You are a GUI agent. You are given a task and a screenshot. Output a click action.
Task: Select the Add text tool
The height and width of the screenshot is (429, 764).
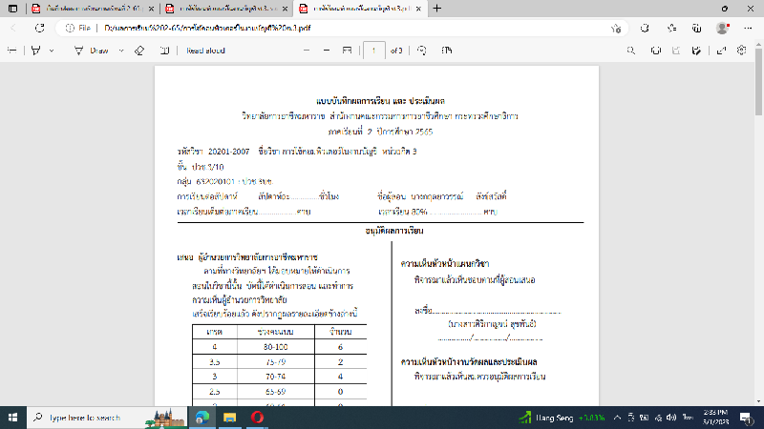[x=164, y=51]
